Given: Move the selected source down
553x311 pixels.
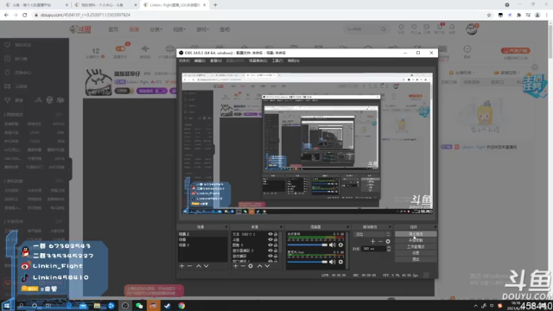Looking at the screenshot, I should point(267,266).
